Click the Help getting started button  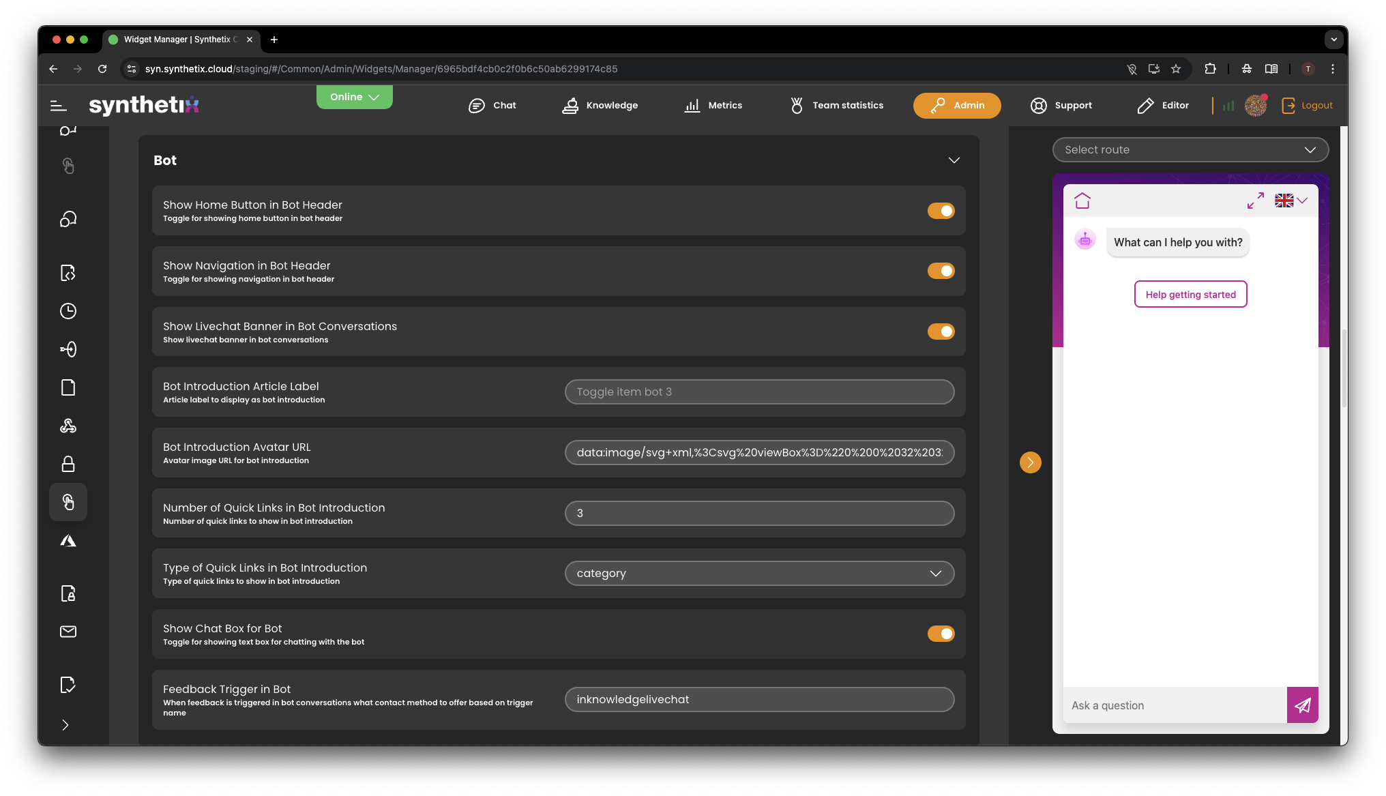tap(1190, 295)
